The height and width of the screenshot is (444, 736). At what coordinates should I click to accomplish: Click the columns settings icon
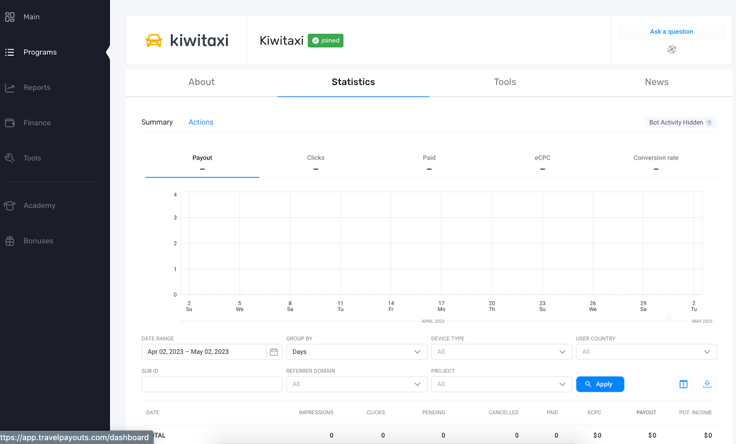(x=684, y=384)
